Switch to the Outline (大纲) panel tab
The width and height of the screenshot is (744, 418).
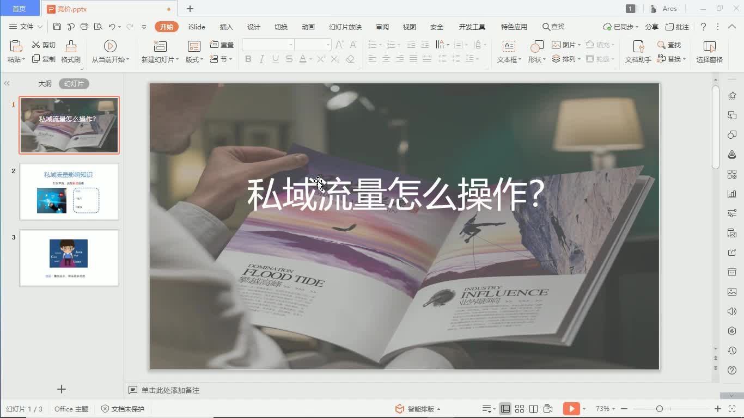[x=45, y=84]
